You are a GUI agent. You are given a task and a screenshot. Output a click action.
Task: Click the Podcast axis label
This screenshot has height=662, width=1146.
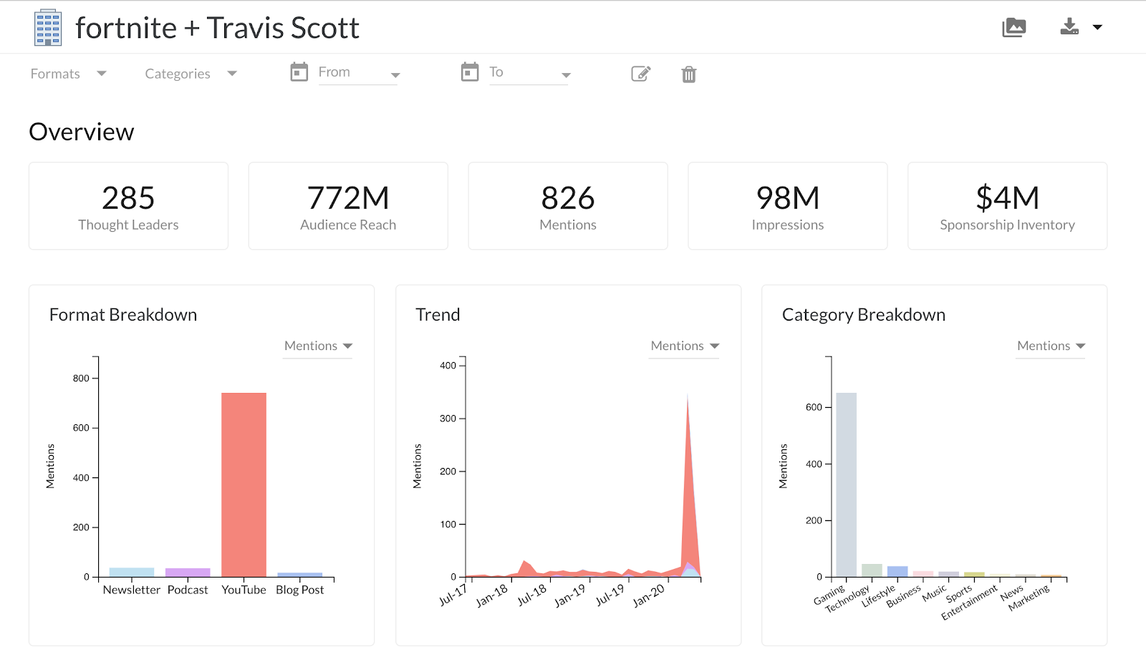pos(188,590)
